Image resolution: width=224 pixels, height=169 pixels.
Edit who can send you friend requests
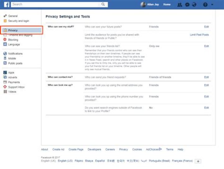[x=206, y=77]
